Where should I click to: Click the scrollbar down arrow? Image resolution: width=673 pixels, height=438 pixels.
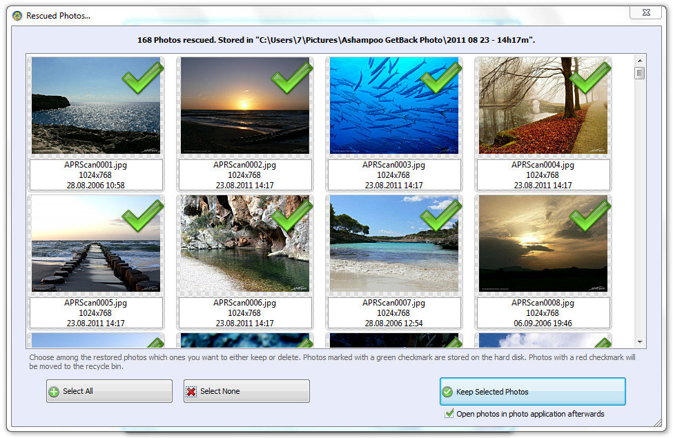[639, 342]
